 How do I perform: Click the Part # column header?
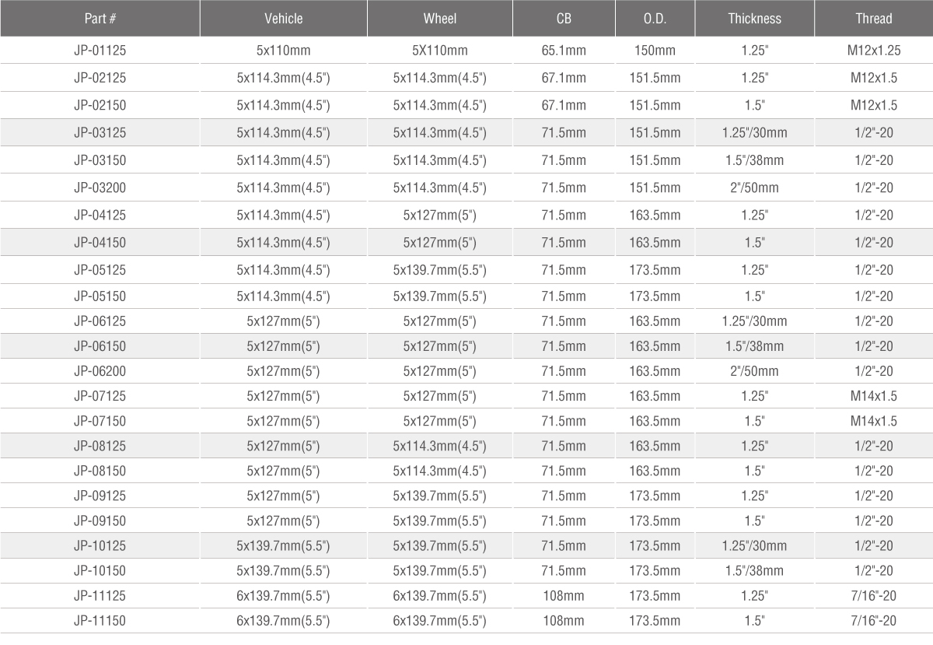point(100,19)
